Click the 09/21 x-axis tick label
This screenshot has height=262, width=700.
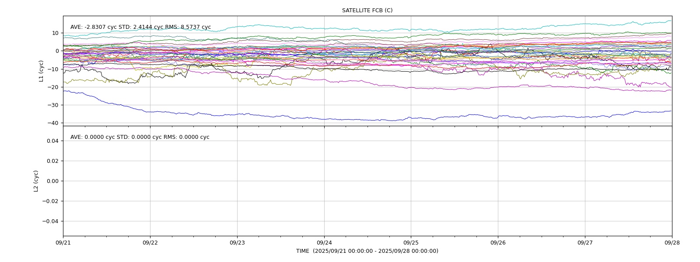click(63, 243)
